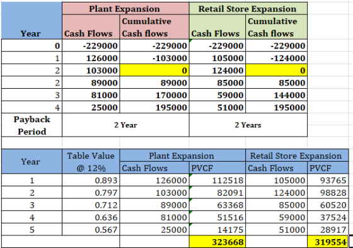
Task: Select yellow 0 cell under Retail cumulative
Action: (x=276, y=70)
